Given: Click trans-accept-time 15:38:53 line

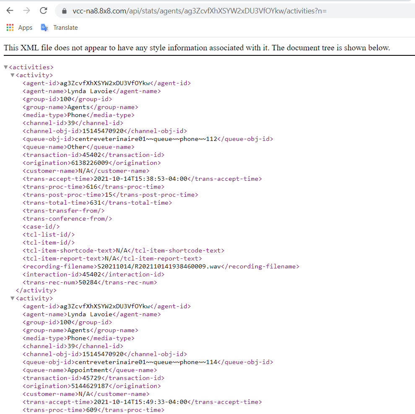Looking at the screenshot, I should pos(142,179).
